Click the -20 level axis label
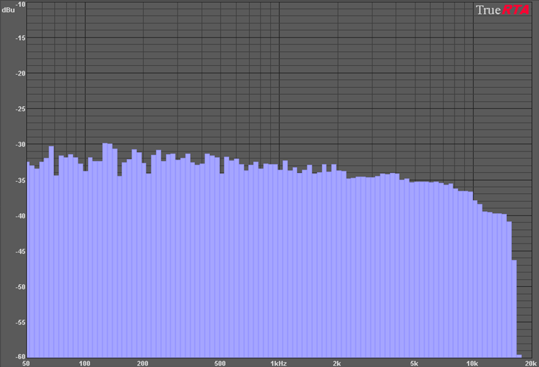The width and height of the screenshot is (539, 367). pyautogui.click(x=20, y=74)
